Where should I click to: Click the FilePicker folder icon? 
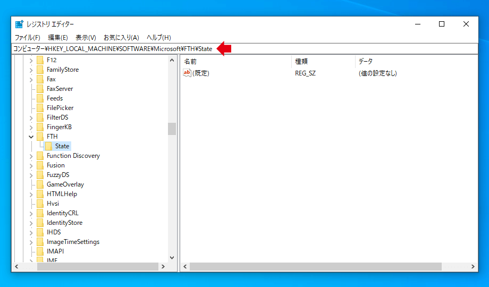tap(40, 108)
